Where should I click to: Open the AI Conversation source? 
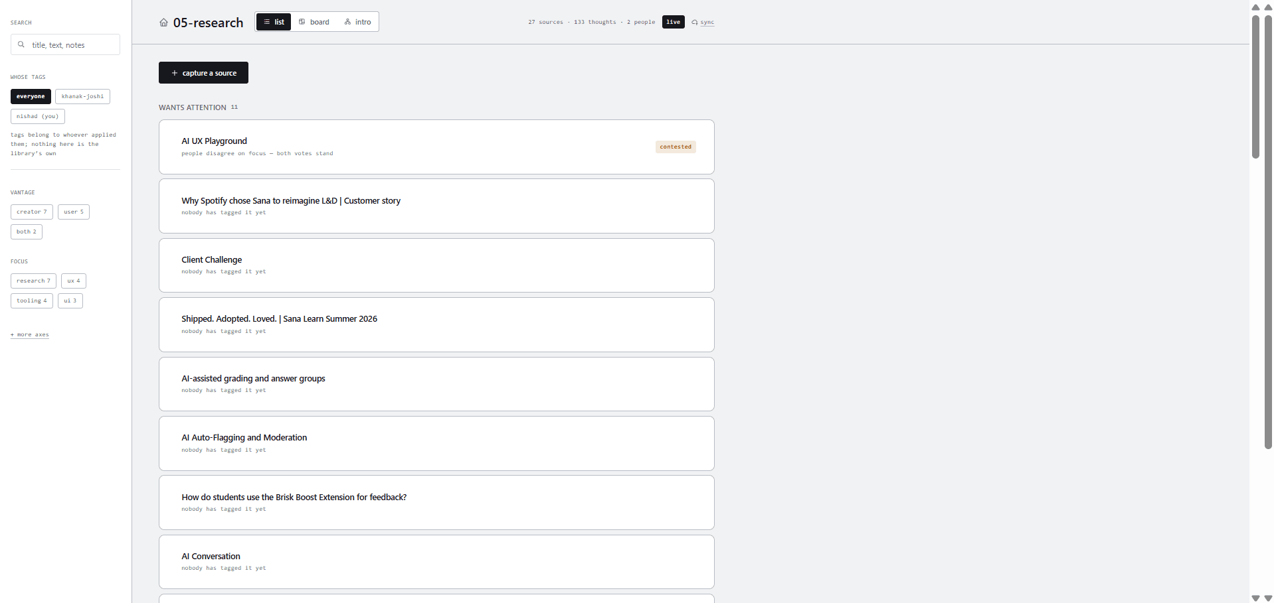[436, 562]
